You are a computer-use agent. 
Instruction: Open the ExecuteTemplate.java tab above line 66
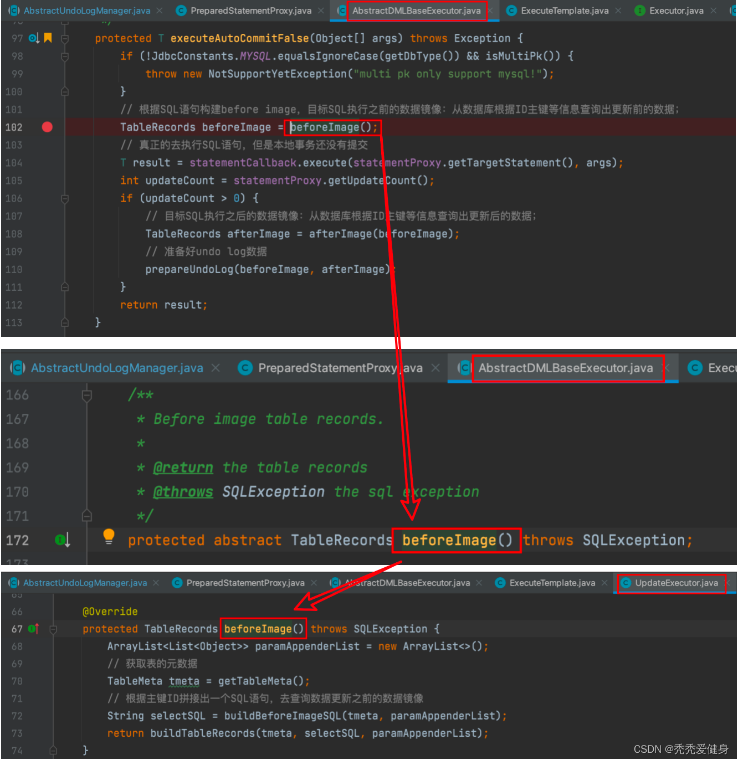552,583
